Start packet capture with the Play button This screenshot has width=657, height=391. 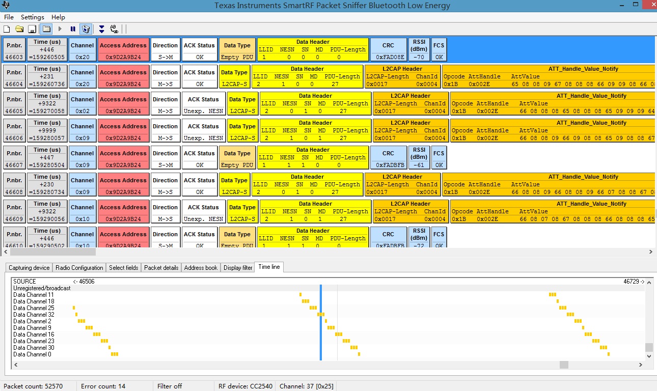point(60,29)
